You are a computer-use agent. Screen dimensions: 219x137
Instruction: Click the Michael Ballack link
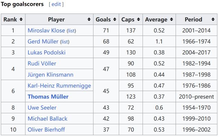pos(47,119)
